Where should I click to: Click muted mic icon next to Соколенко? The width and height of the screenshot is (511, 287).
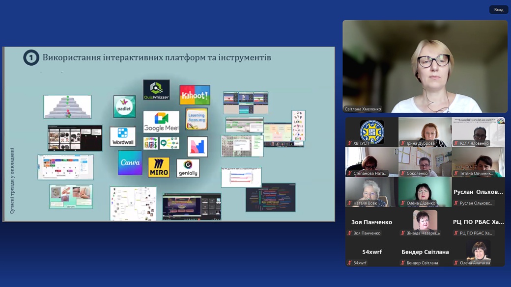[x=403, y=174]
